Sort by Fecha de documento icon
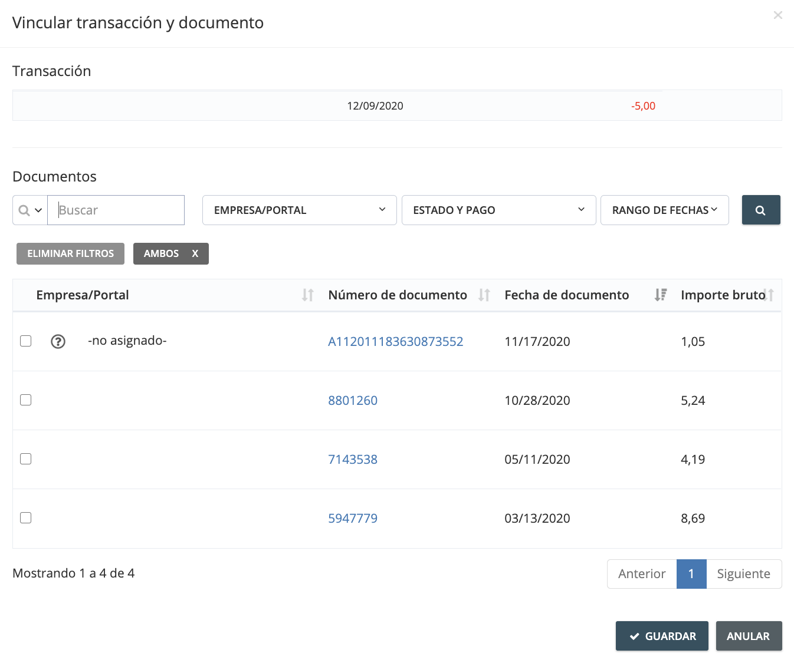This screenshot has height=663, width=794. 661,295
